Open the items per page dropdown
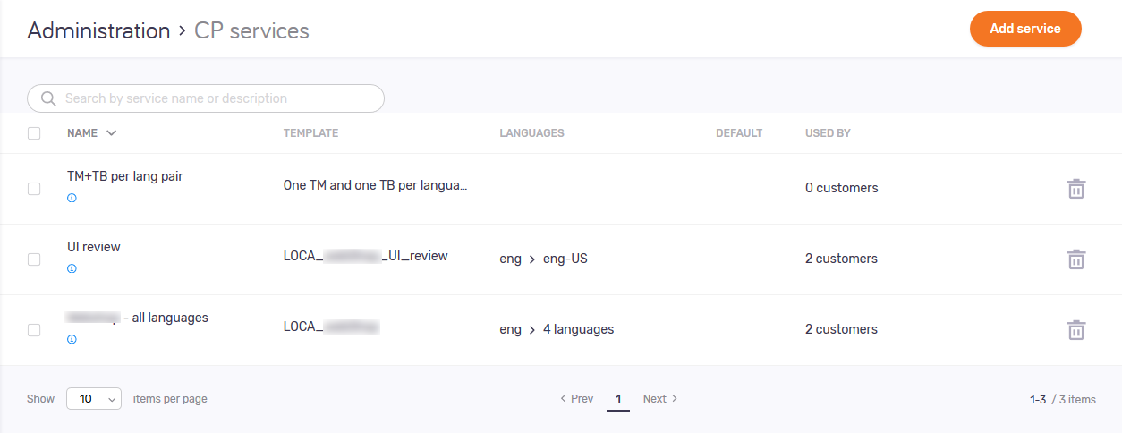1122x433 pixels. [94, 399]
